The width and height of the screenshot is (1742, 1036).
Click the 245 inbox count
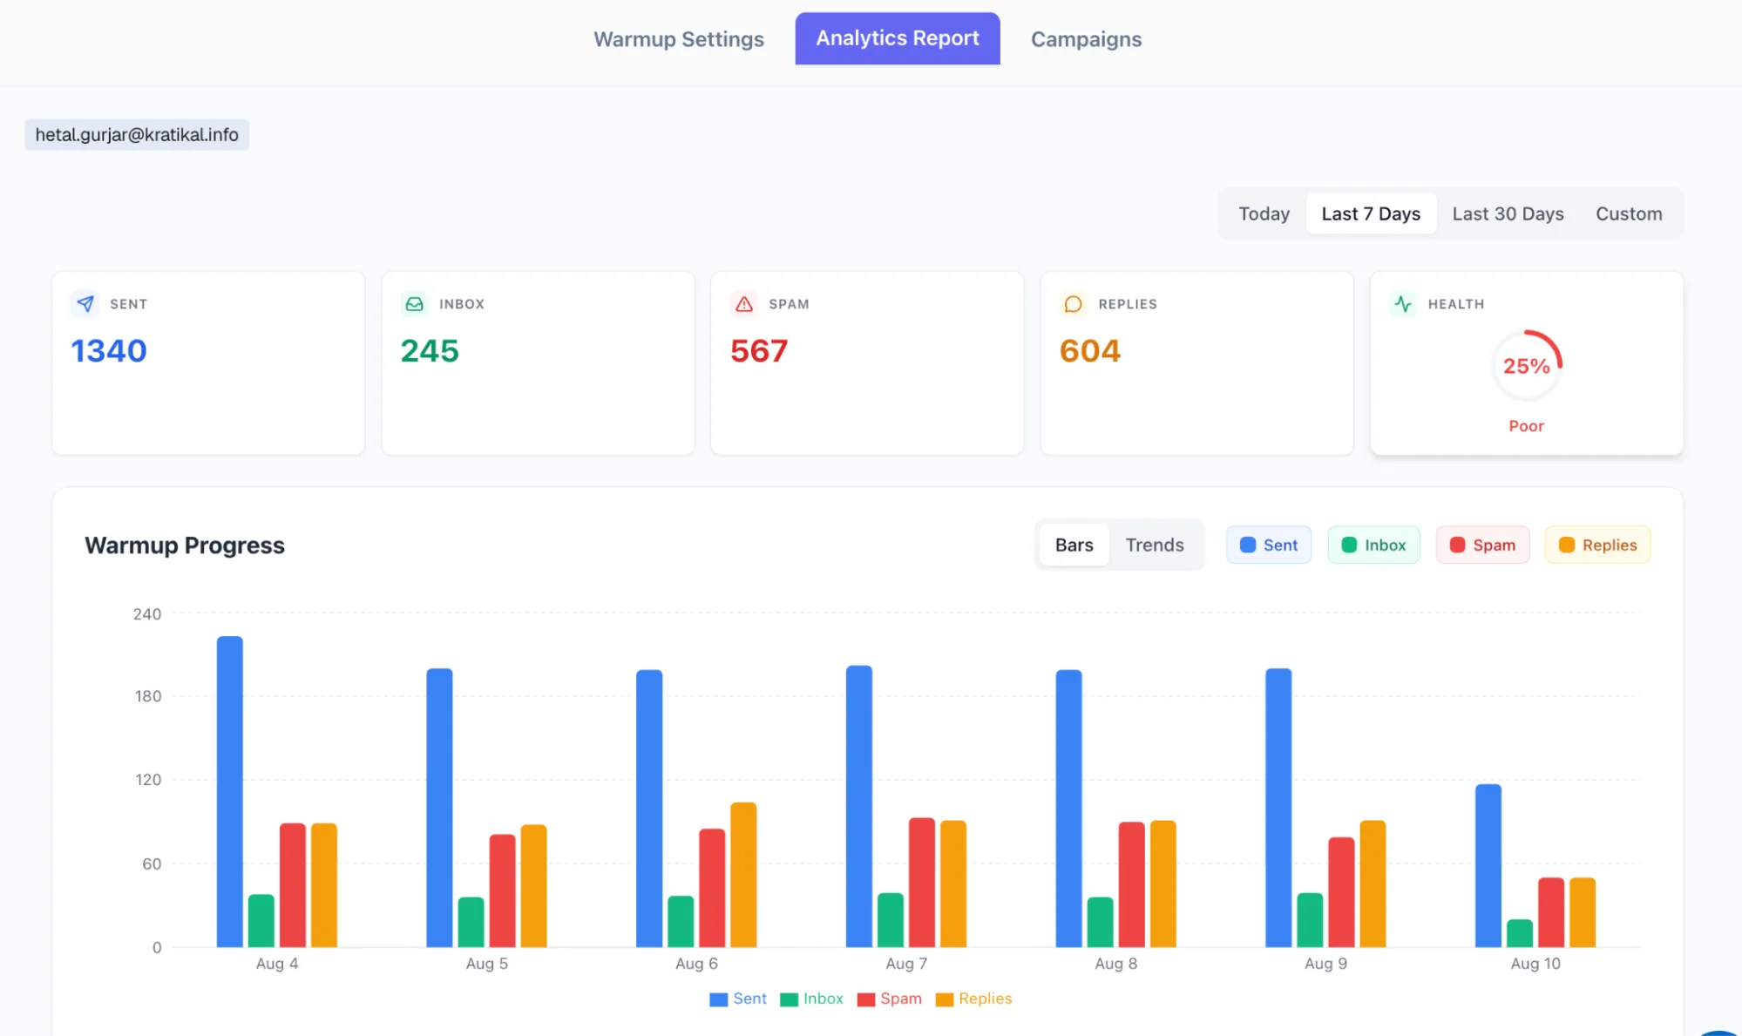click(429, 350)
